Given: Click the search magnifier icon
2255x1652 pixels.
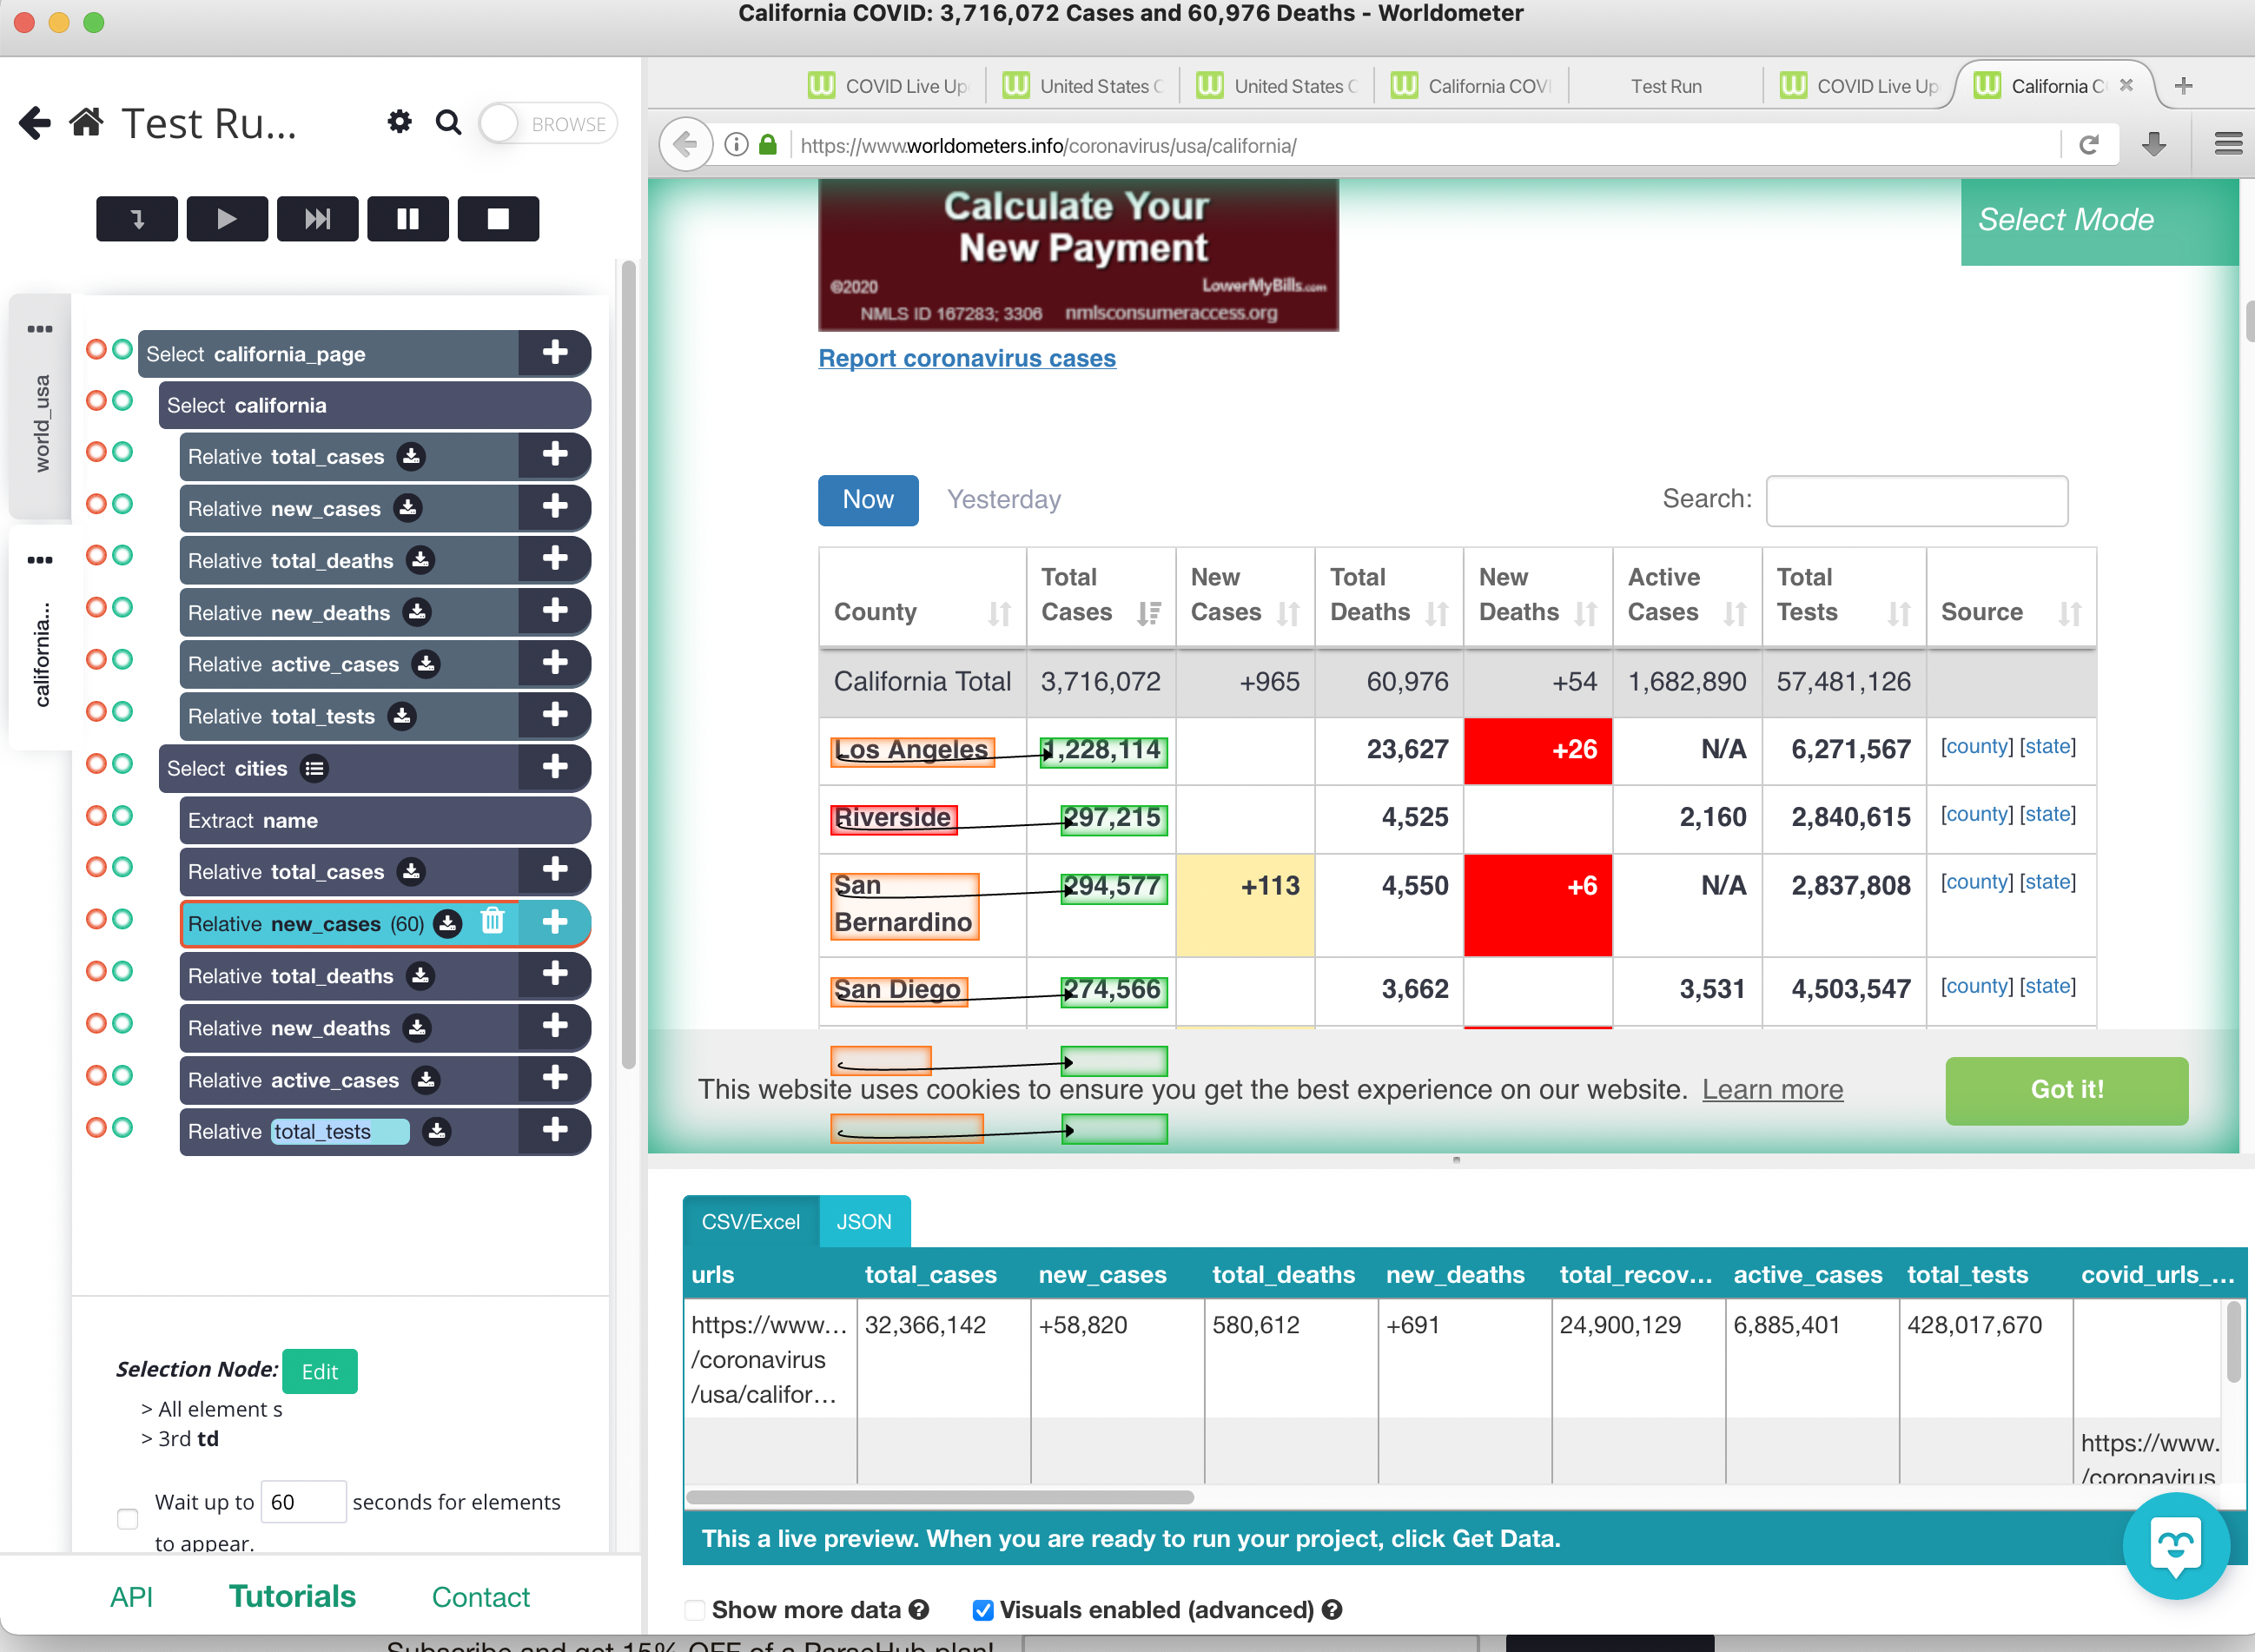Looking at the screenshot, I should click(448, 122).
